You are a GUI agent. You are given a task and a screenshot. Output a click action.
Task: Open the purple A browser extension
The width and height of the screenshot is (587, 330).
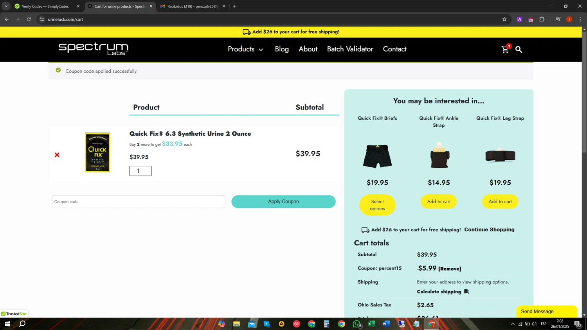pos(520,19)
